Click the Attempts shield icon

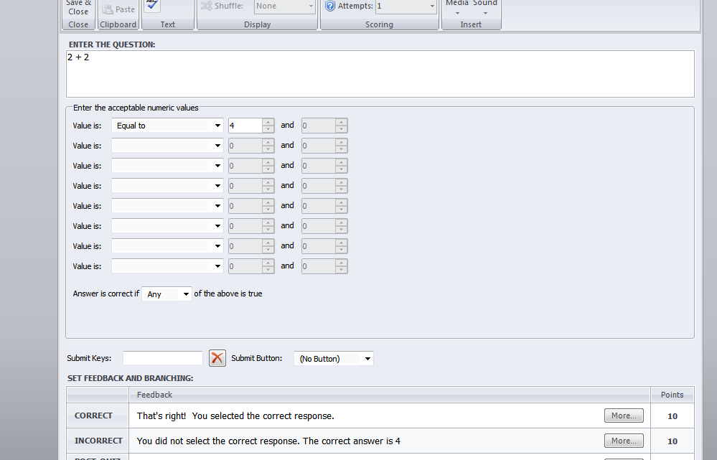point(329,6)
